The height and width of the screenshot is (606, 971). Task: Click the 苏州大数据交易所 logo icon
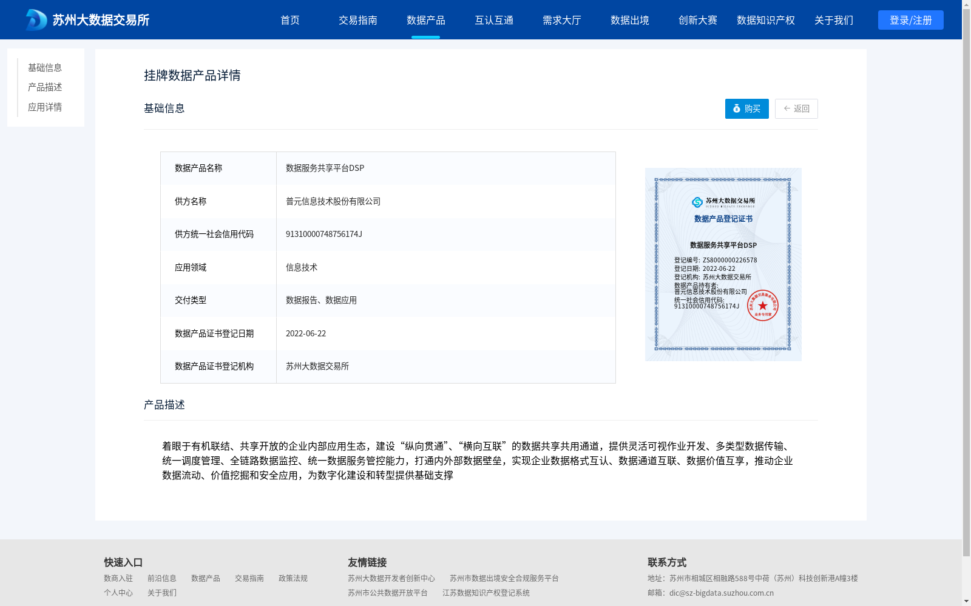click(36, 20)
